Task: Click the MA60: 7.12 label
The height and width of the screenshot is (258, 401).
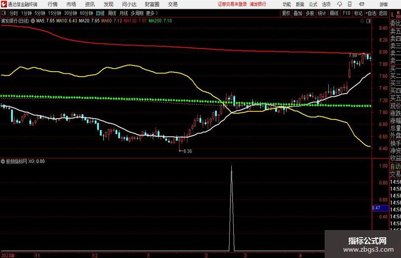Action: tap(112, 21)
